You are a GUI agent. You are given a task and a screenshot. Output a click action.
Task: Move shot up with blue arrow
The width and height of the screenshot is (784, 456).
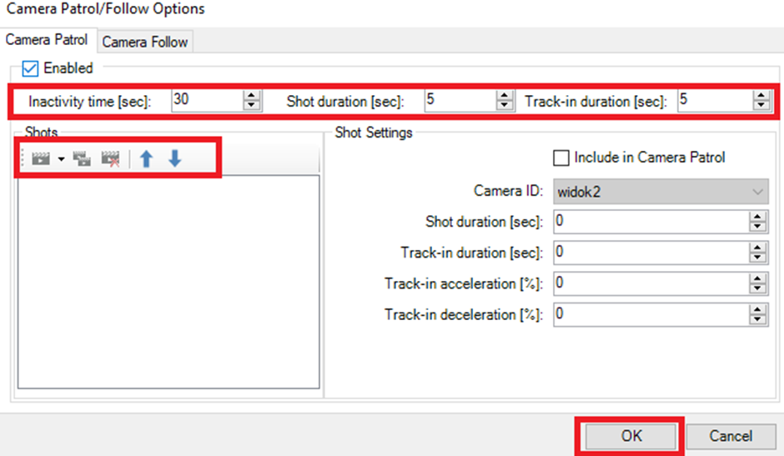(147, 159)
